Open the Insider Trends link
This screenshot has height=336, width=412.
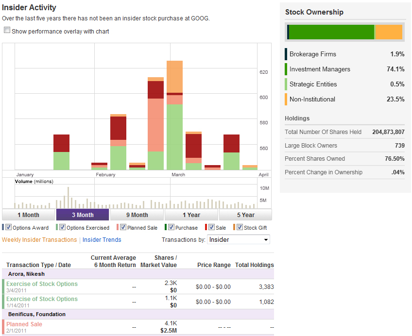[102, 239]
